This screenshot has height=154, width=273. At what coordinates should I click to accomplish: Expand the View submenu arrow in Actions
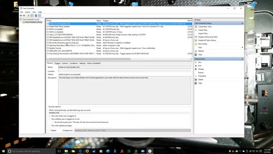click(242, 47)
